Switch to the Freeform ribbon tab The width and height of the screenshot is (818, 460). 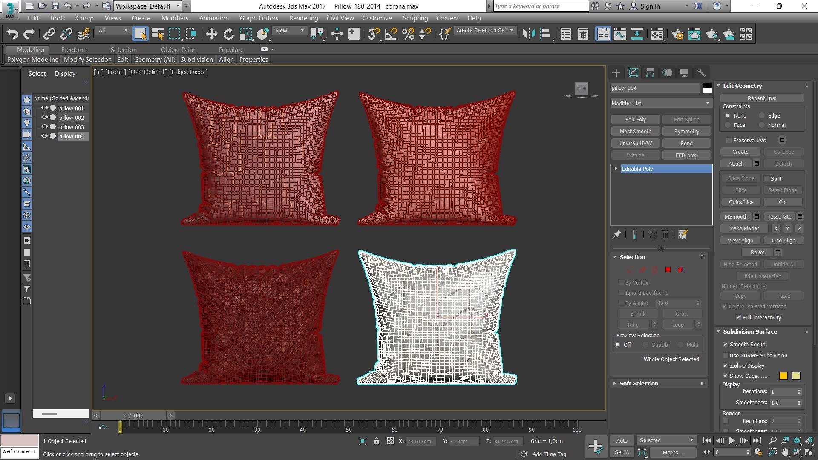74,49
